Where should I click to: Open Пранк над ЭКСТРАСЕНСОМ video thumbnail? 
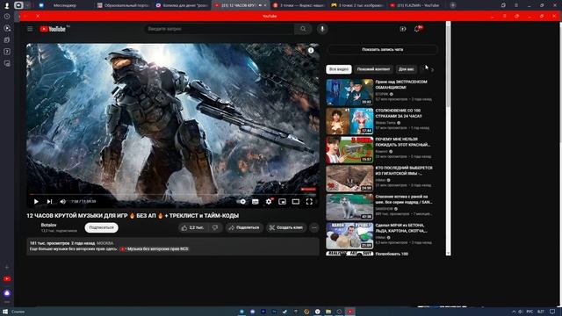(x=349, y=92)
